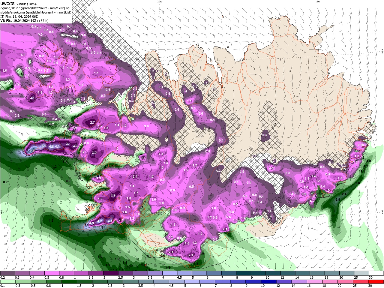Pick the lavender snow swatch between 4 and 4.5

[x=170, y=273]
